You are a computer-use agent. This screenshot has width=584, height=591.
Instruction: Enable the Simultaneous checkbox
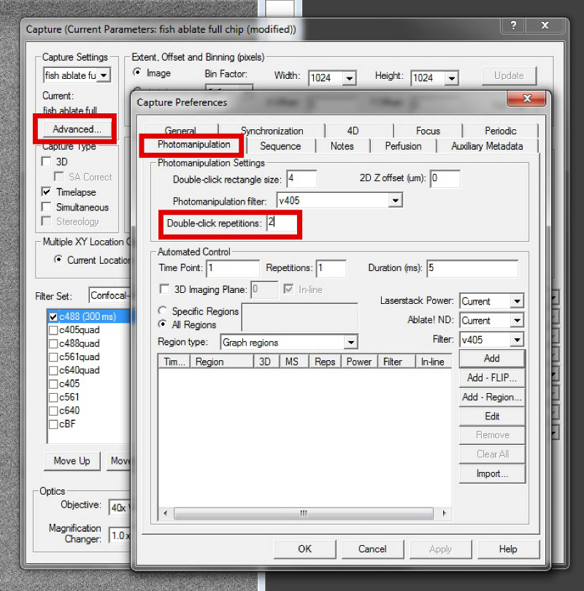pos(46,207)
